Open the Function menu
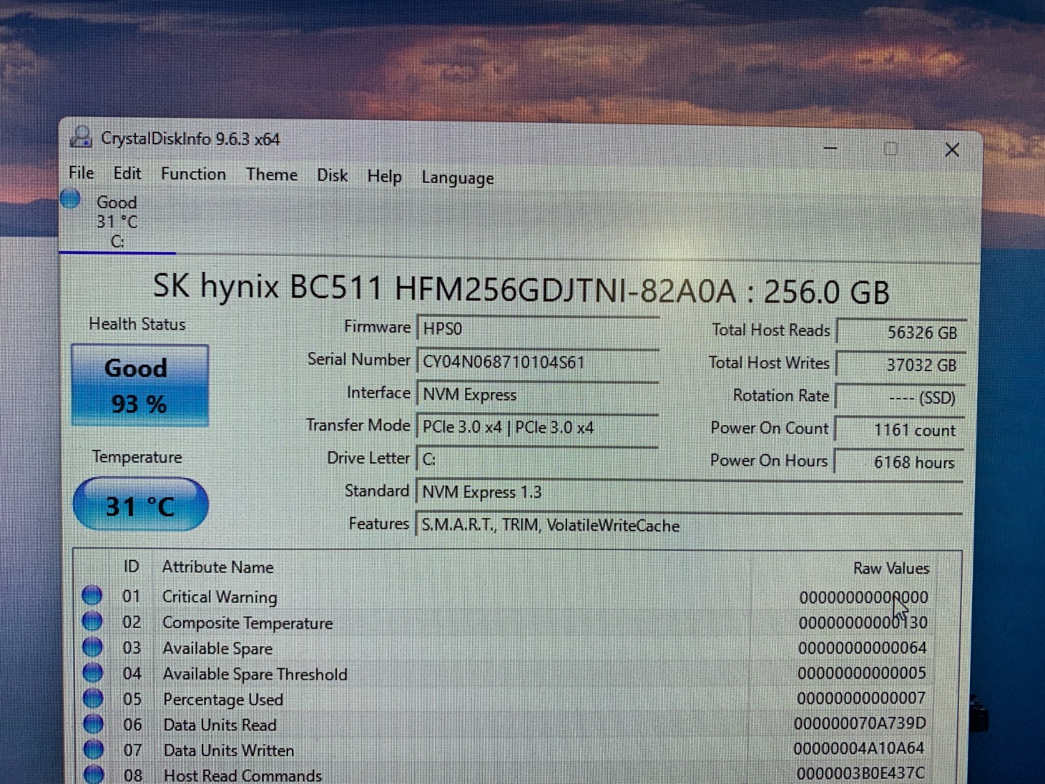The image size is (1045, 784). click(x=193, y=174)
